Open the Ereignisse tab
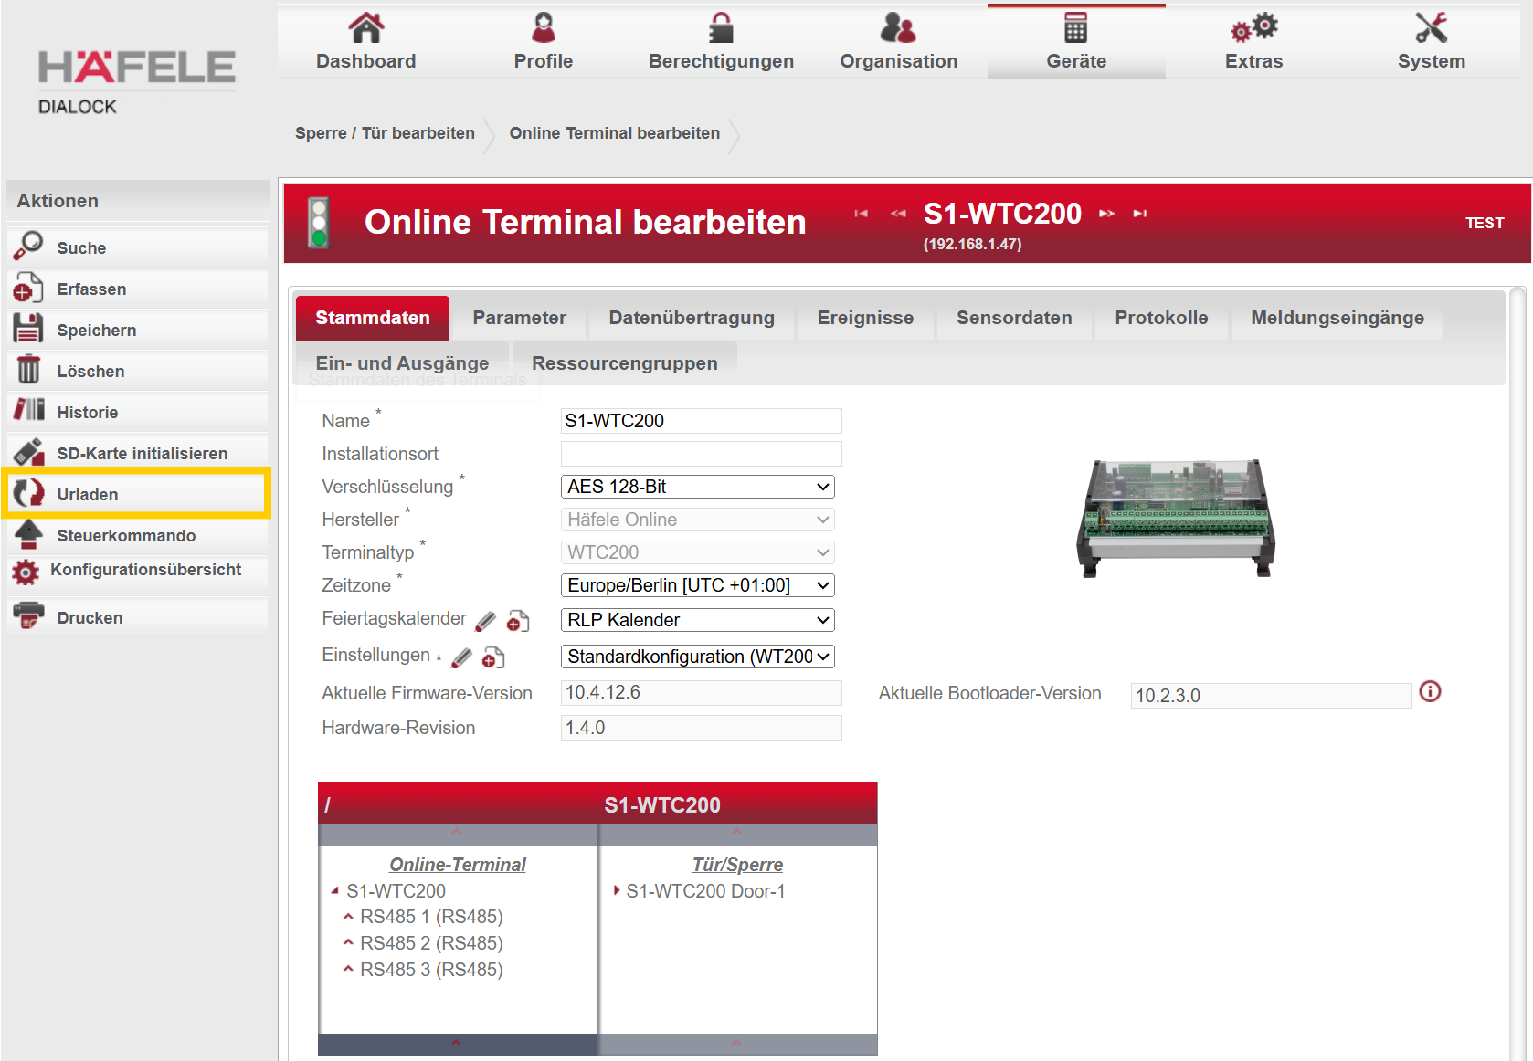1533x1061 pixels. tap(864, 318)
